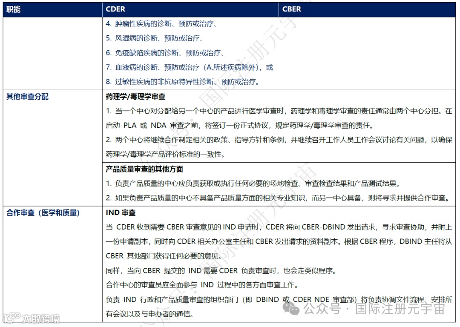Click the line starting 当 CDER 收到需要 CBER 审查意见
Image resolution: width=460 pixels, height=327 pixels.
(x=279, y=227)
